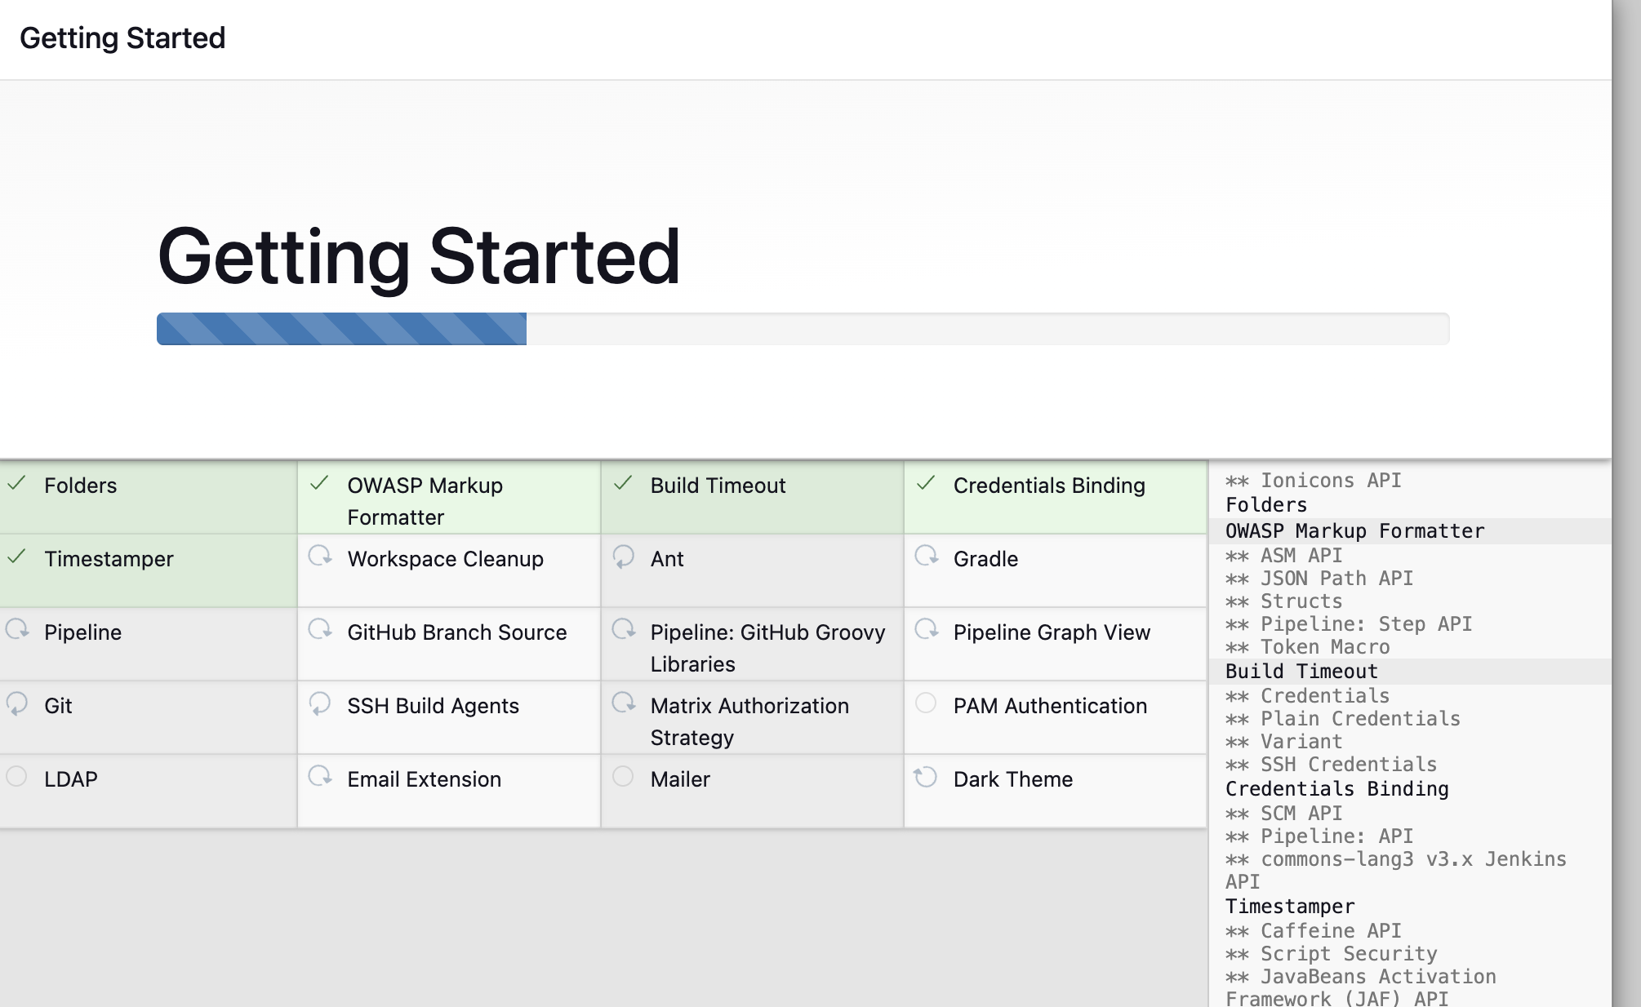Click spinner icon beside Matrix Authorization Strategy

(x=623, y=703)
